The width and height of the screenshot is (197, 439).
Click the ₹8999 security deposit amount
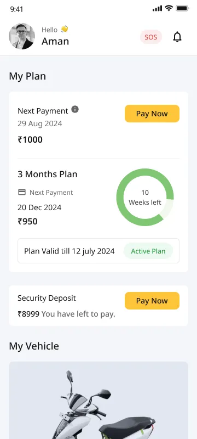tap(28, 314)
